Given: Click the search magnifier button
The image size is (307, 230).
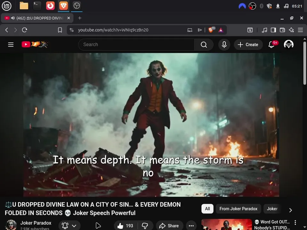Looking at the screenshot, I should click(x=204, y=45).
